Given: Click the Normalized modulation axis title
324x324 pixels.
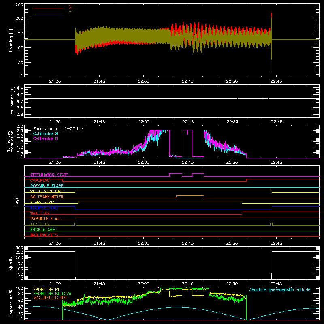Looking at the screenshot, I should click(11, 141).
